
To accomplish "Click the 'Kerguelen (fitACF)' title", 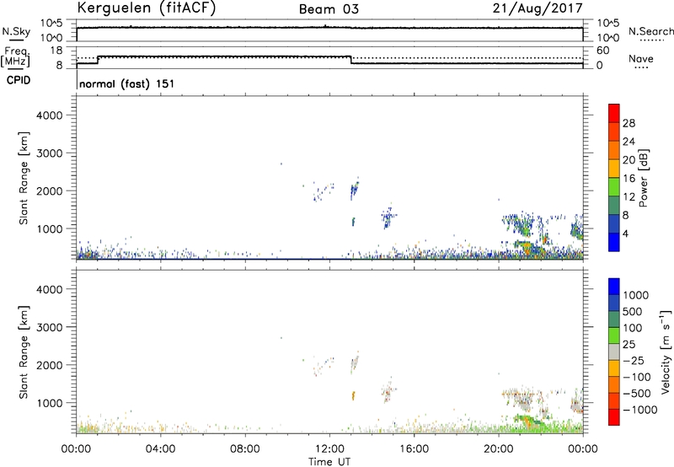I will click(x=146, y=8).
